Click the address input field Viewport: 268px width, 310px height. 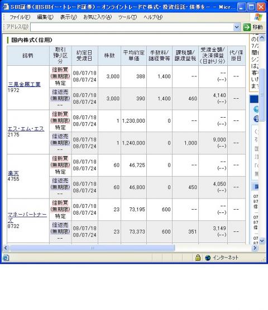132,27
